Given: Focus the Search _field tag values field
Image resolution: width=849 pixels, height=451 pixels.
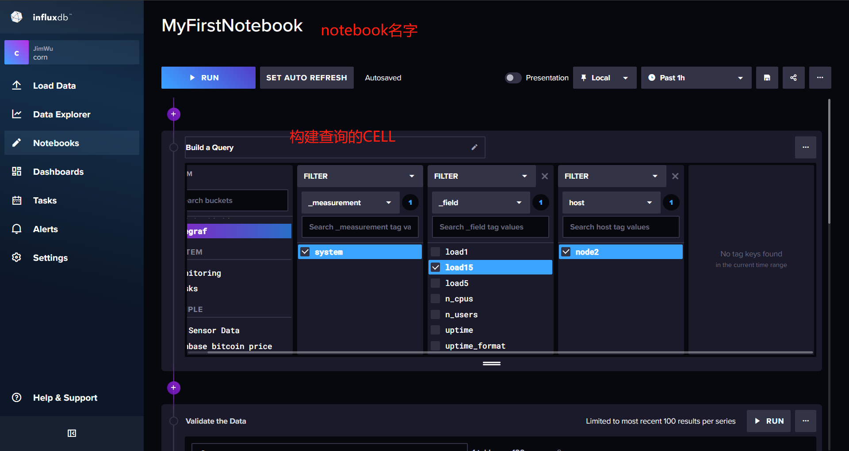Looking at the screenshot, I should 490,227.
